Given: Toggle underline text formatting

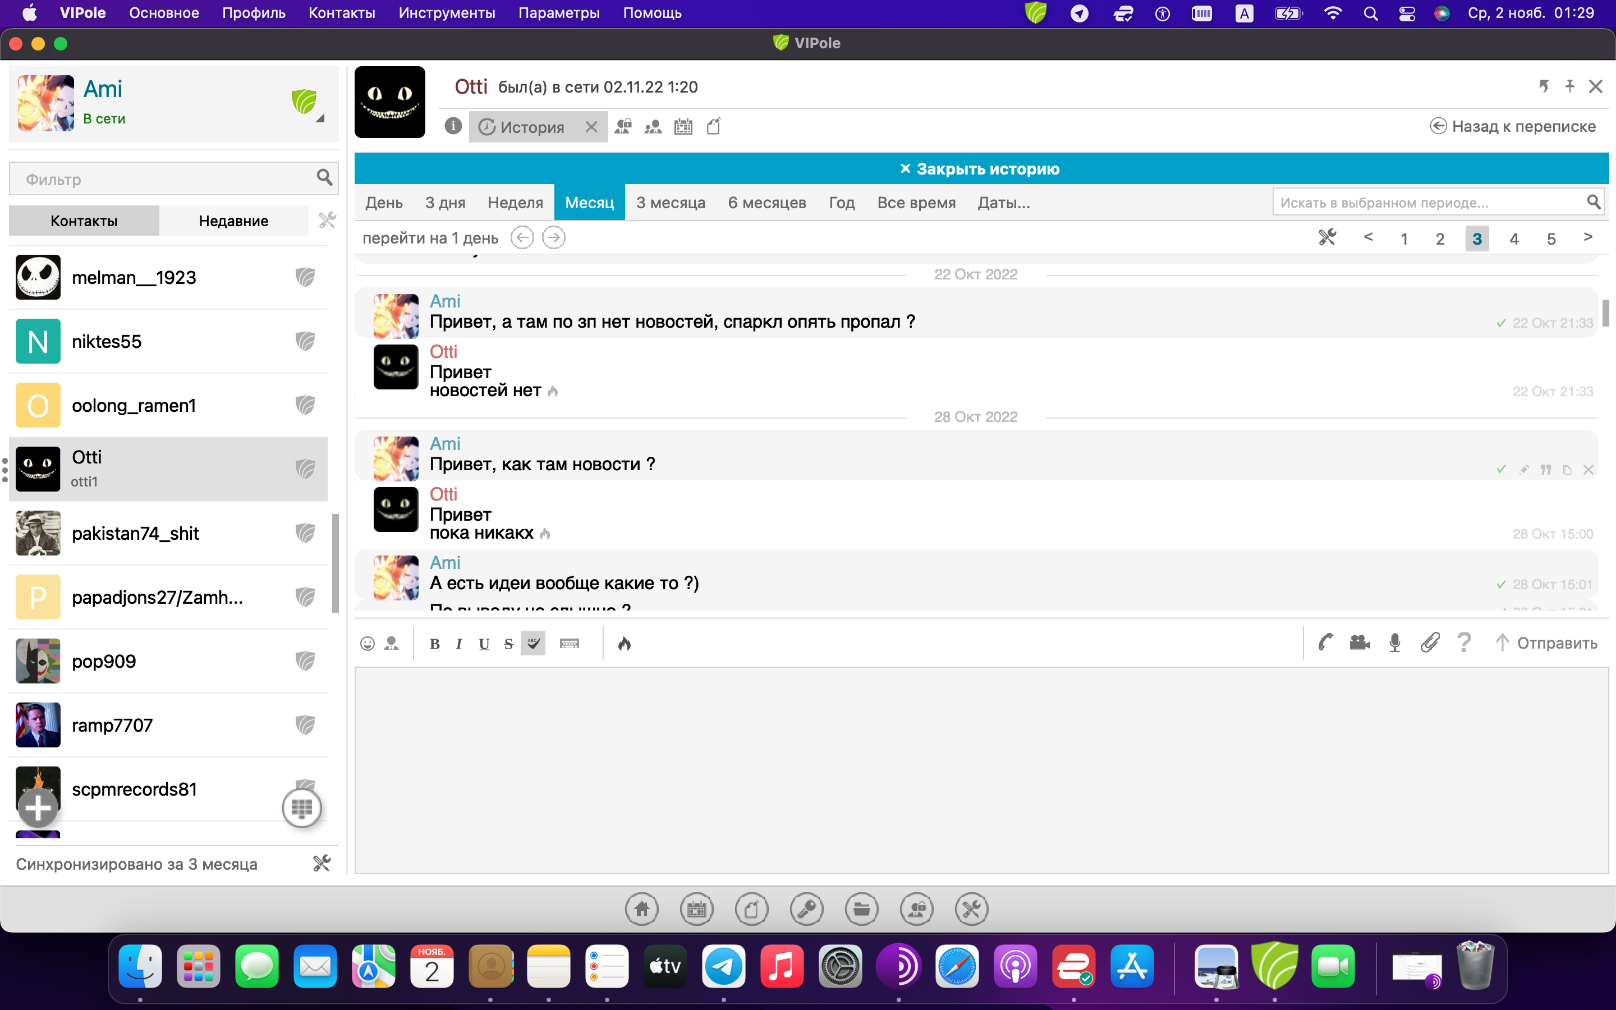Looking at the screenshot, I should [x=484, y=644].
